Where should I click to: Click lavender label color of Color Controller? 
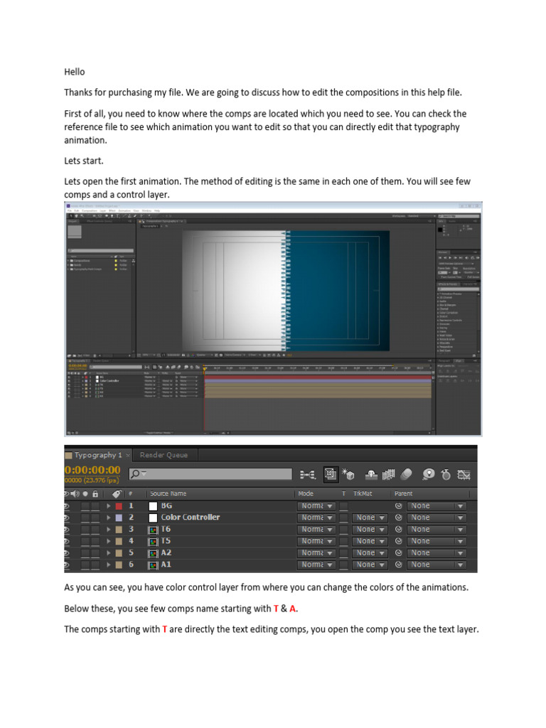[x=119, y=518]
